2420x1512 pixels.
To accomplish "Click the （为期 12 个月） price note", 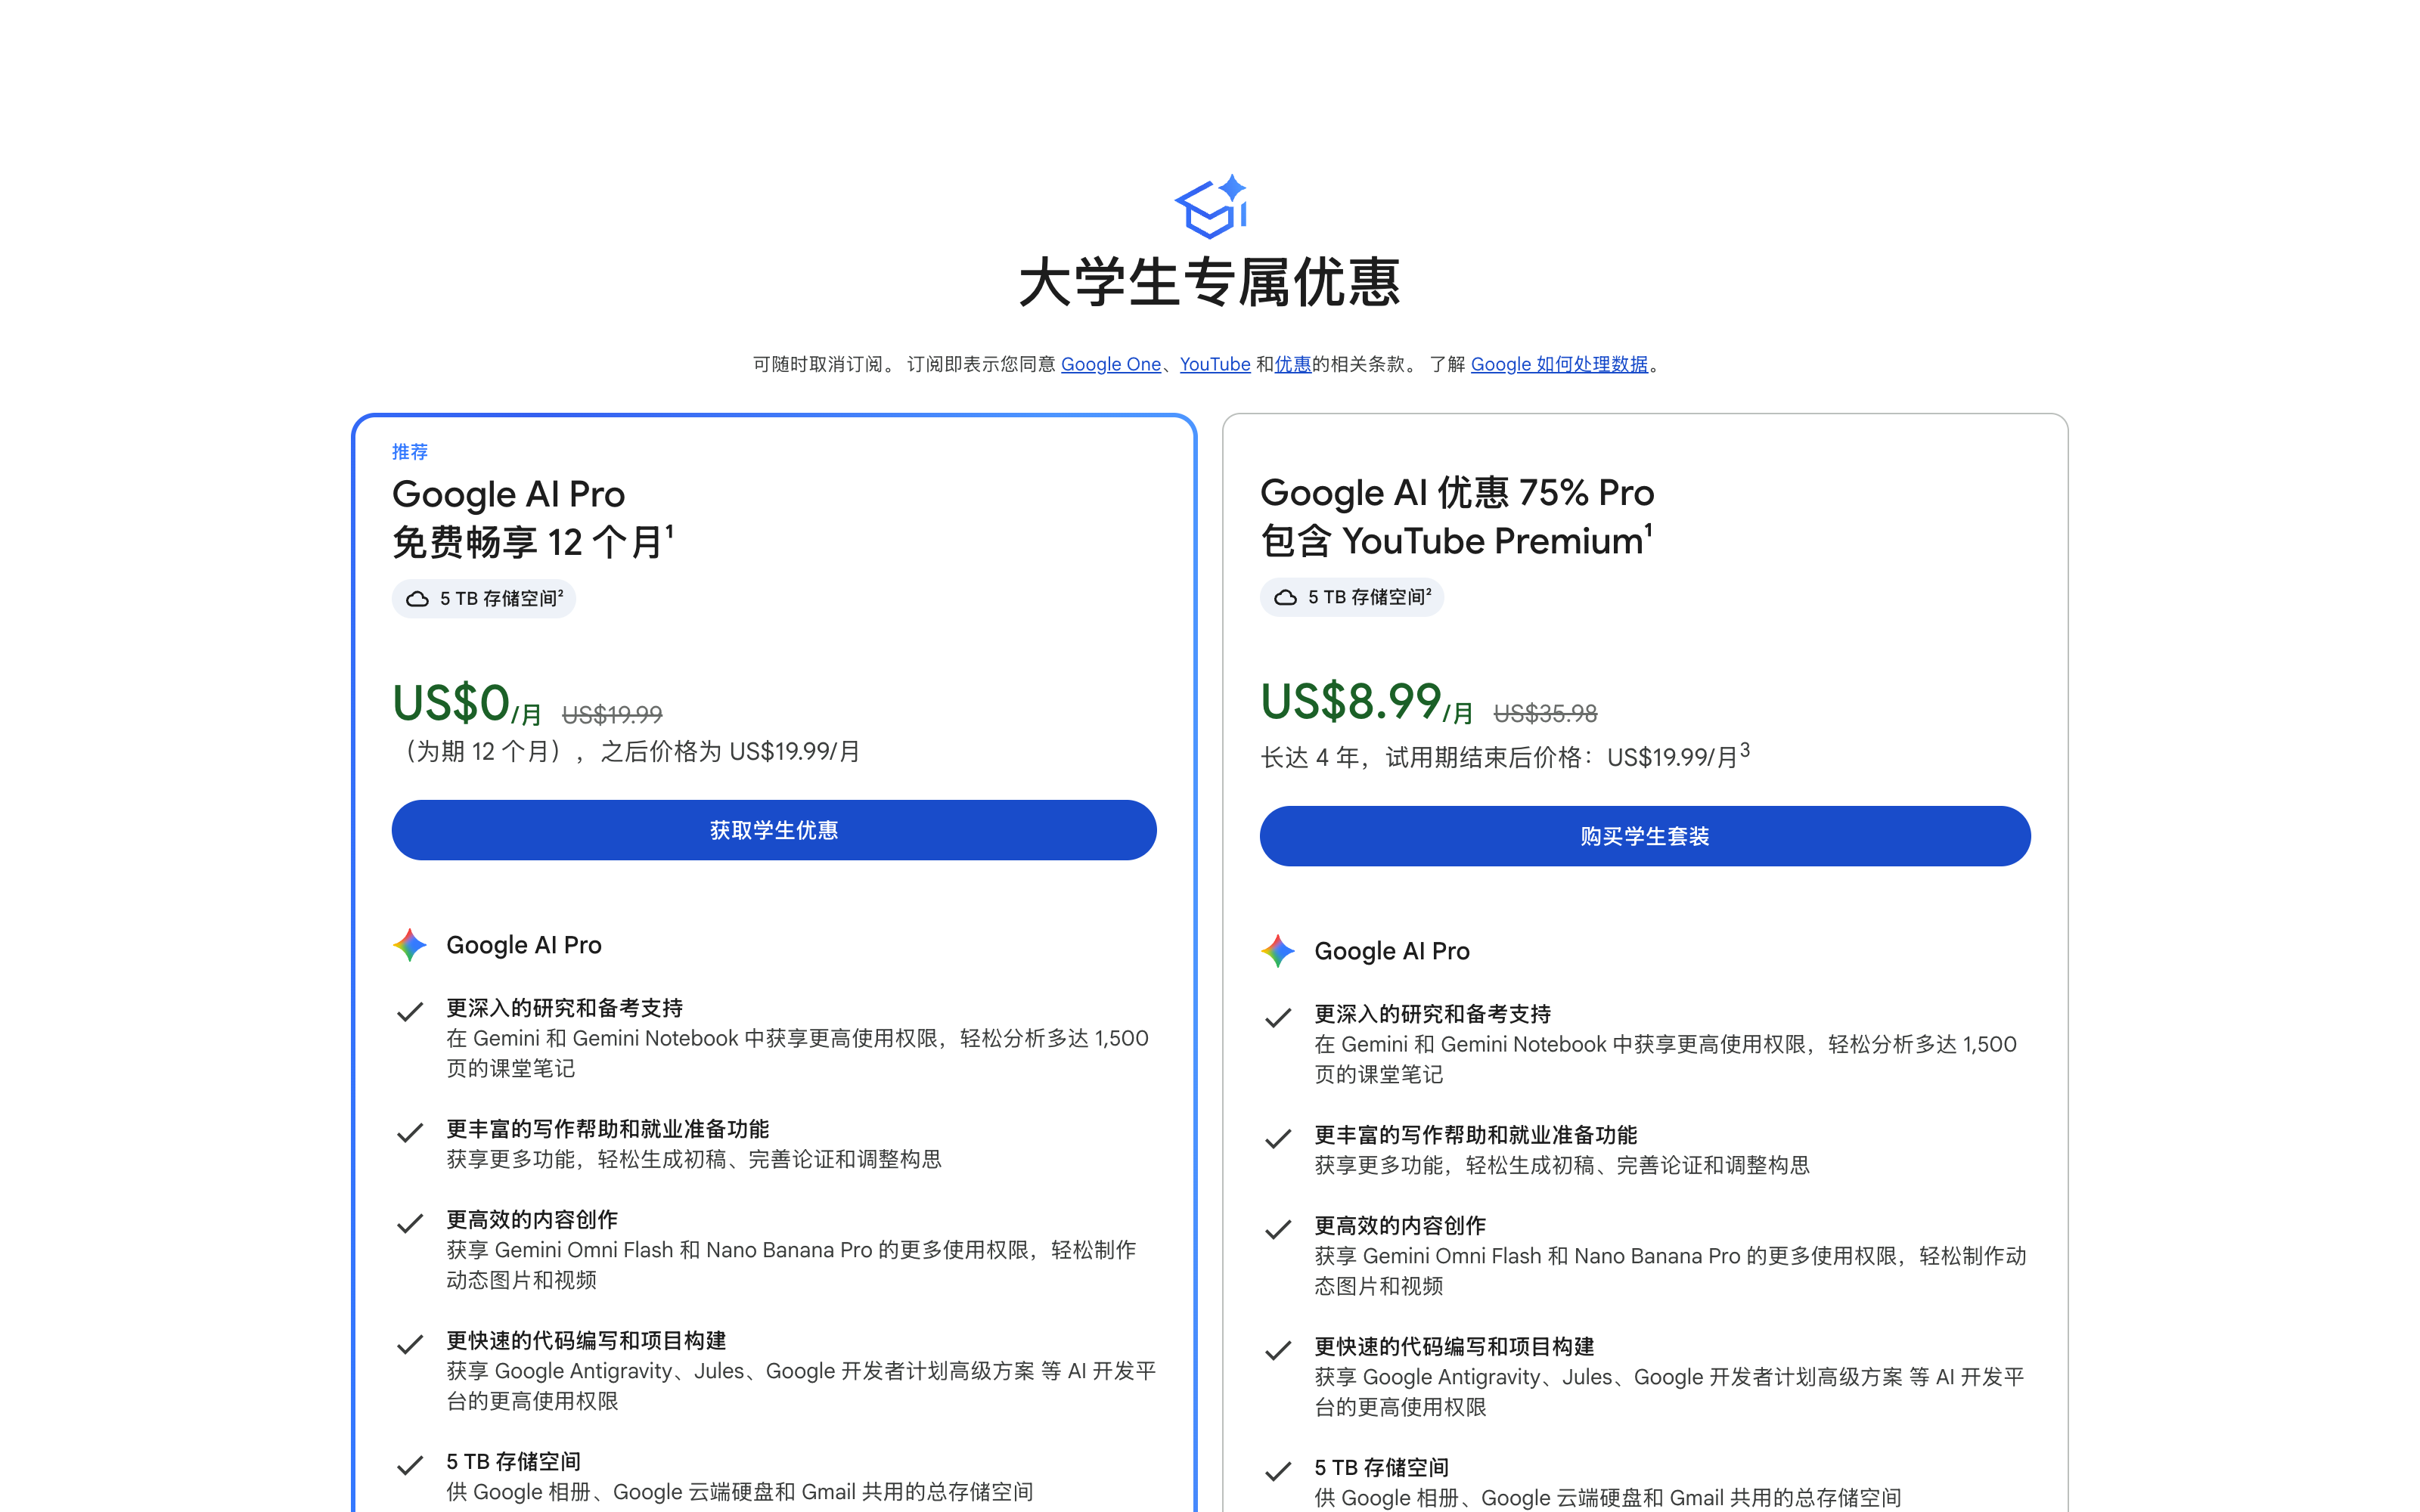I will [x=627, y=752].
